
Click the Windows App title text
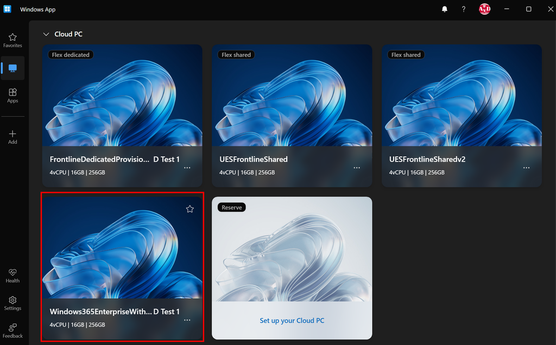click(x=38, y=10)
